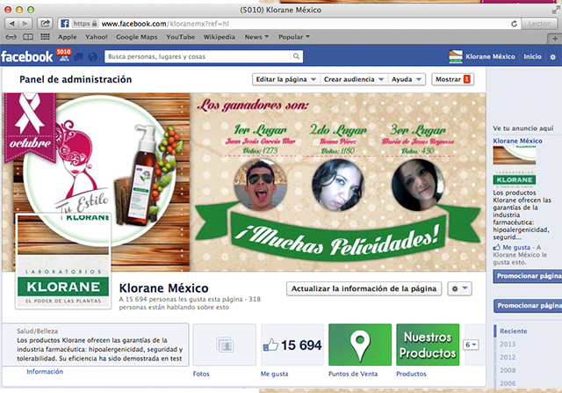Viewport: 562px width, 393px height.
Task: Click the Puntos de Venta label
Action: (x=353, y=374)
